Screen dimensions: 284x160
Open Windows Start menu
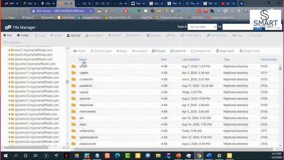(5, 156)
